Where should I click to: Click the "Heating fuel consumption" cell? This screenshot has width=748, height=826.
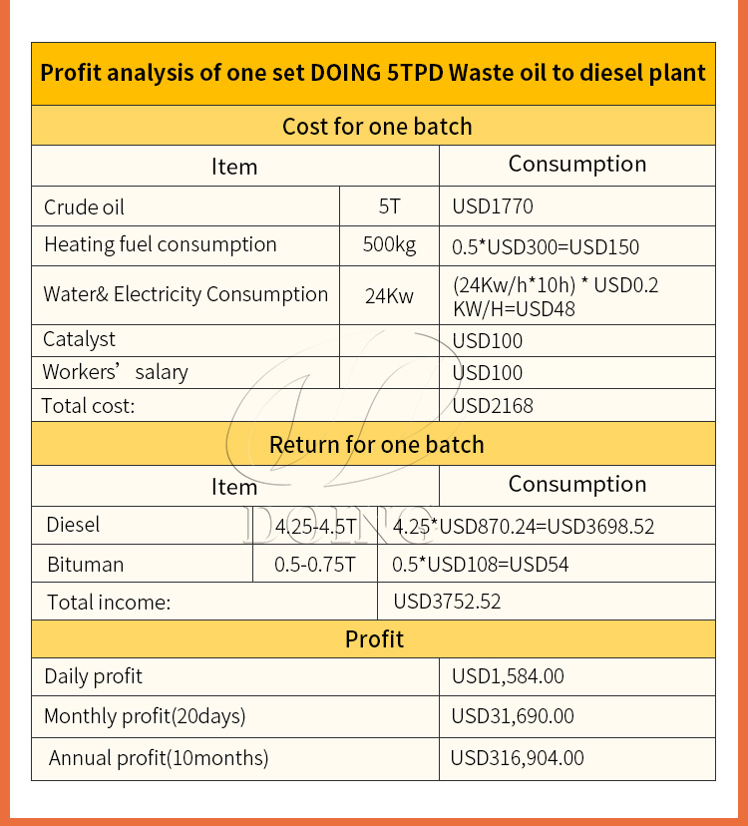click(x=161, y=245)
